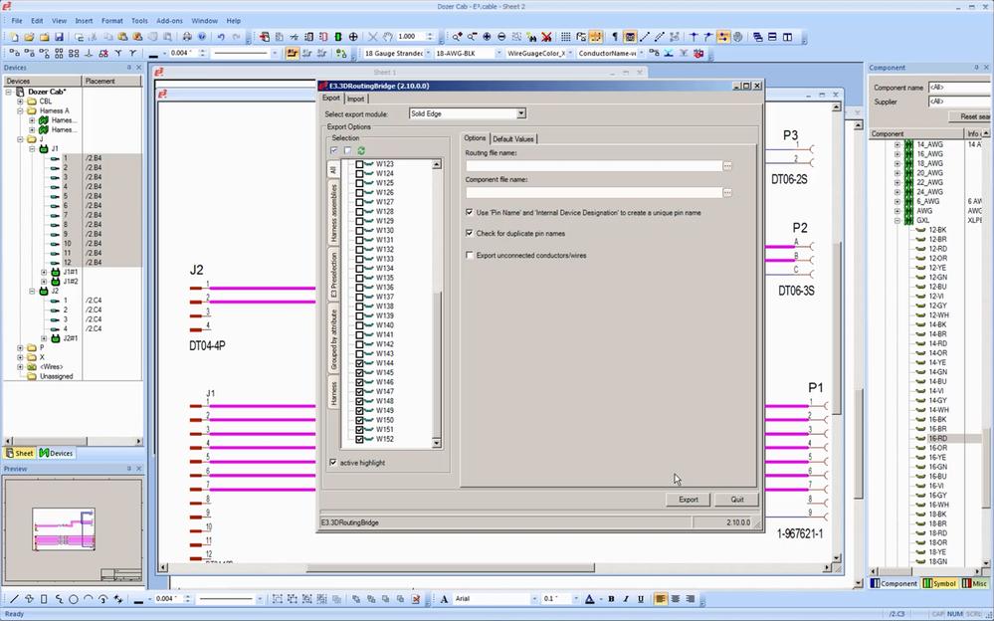Select the rectangle drawing tool at bottom
Viewport: 994px width, 621px height.
(x=44, y=599)
